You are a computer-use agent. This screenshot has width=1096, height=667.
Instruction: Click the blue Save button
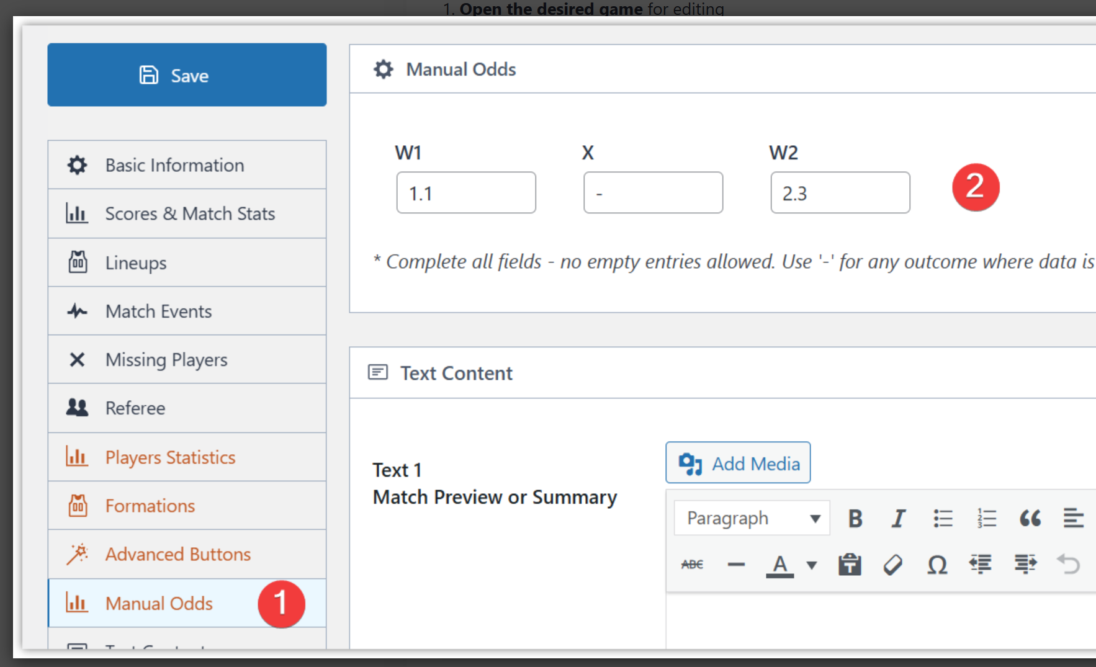(x=187, y=75)
